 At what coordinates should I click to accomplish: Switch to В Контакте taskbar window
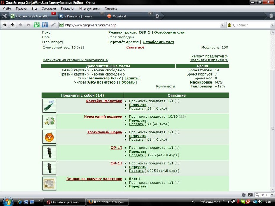tap(107, 202)
